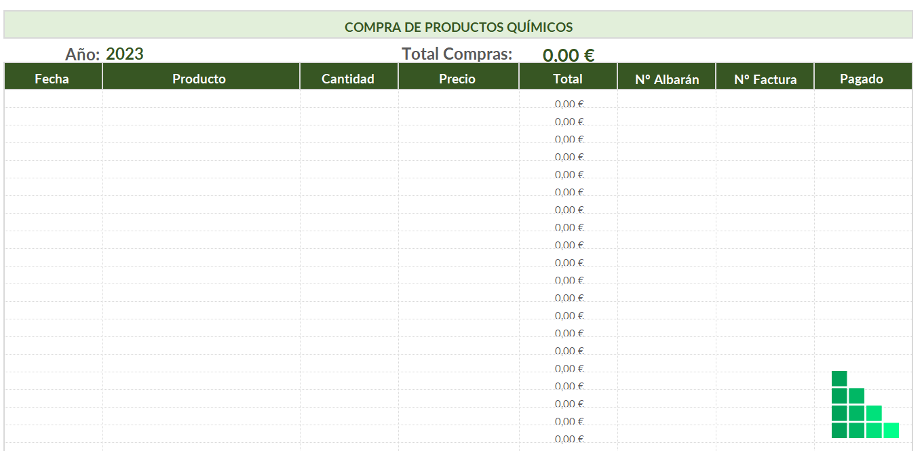Select first empty Producto cell under header

[x=201, y=99]
